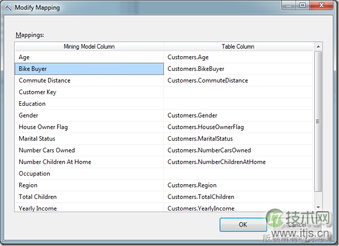Click the Customers.Gender table column cell

238,115
